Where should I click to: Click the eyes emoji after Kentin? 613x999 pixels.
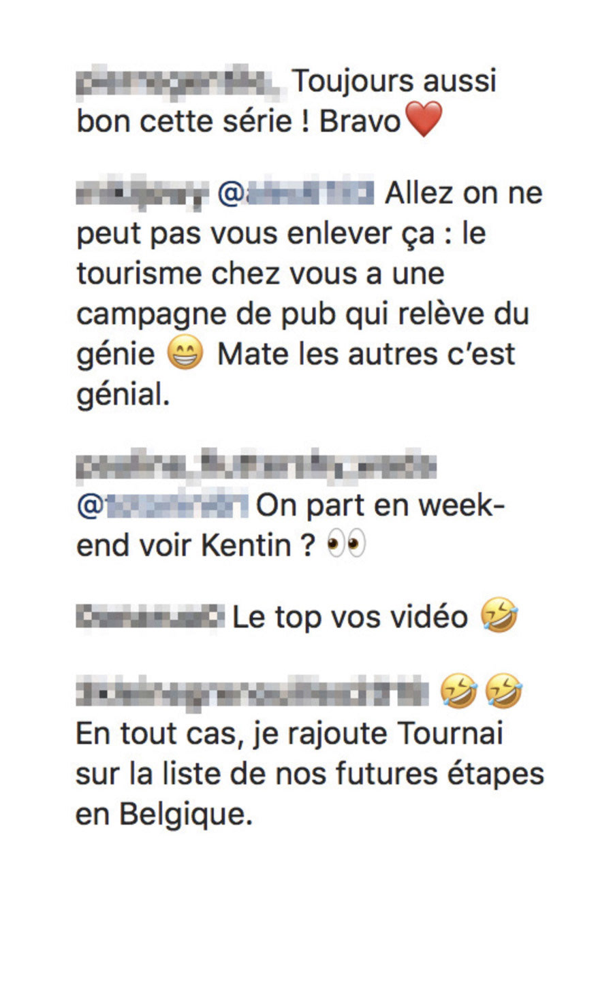tap(347, 544)
